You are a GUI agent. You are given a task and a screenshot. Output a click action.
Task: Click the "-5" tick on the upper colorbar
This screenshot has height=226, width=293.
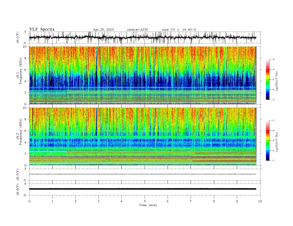[x=273, y=80]
